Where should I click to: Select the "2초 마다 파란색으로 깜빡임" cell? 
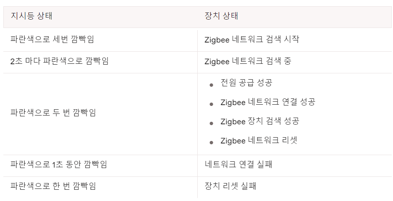pos(59,61)
